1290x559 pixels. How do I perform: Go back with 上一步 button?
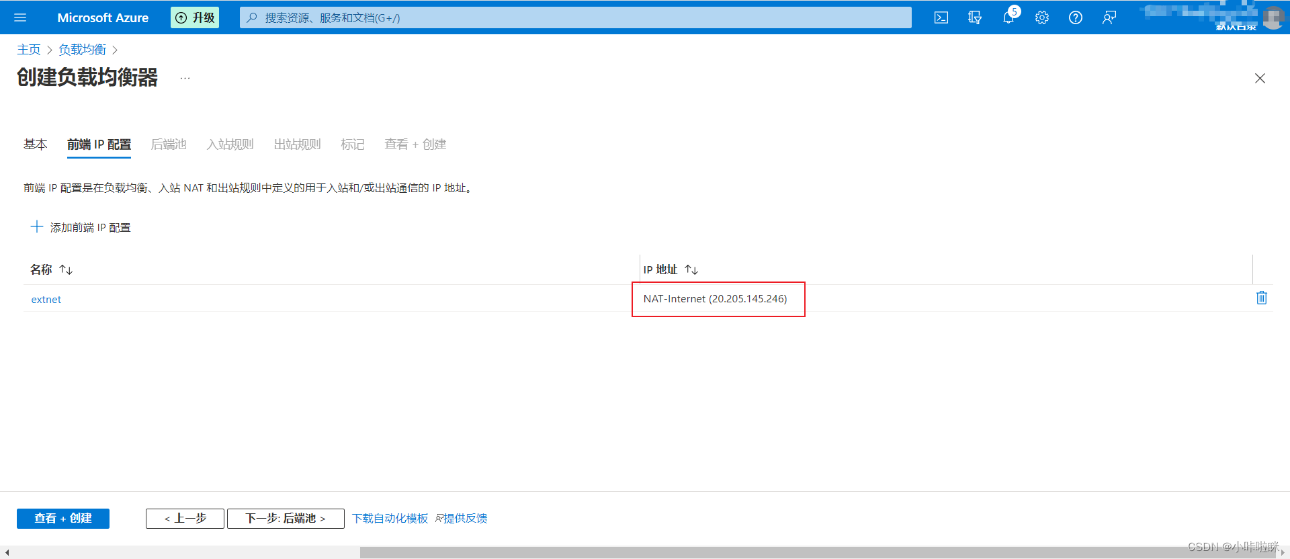185,519
